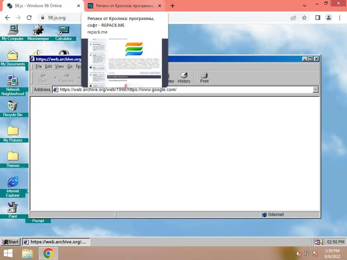Open the Go menu
347x260 pixels.
[70, 66]
